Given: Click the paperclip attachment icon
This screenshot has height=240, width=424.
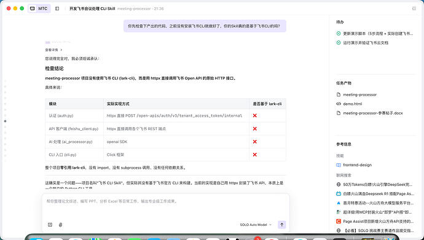Looking at the screenshot, I should [61, 225].
